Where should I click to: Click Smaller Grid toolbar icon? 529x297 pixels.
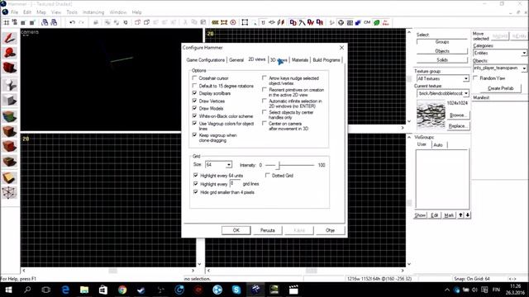[23, 22]
